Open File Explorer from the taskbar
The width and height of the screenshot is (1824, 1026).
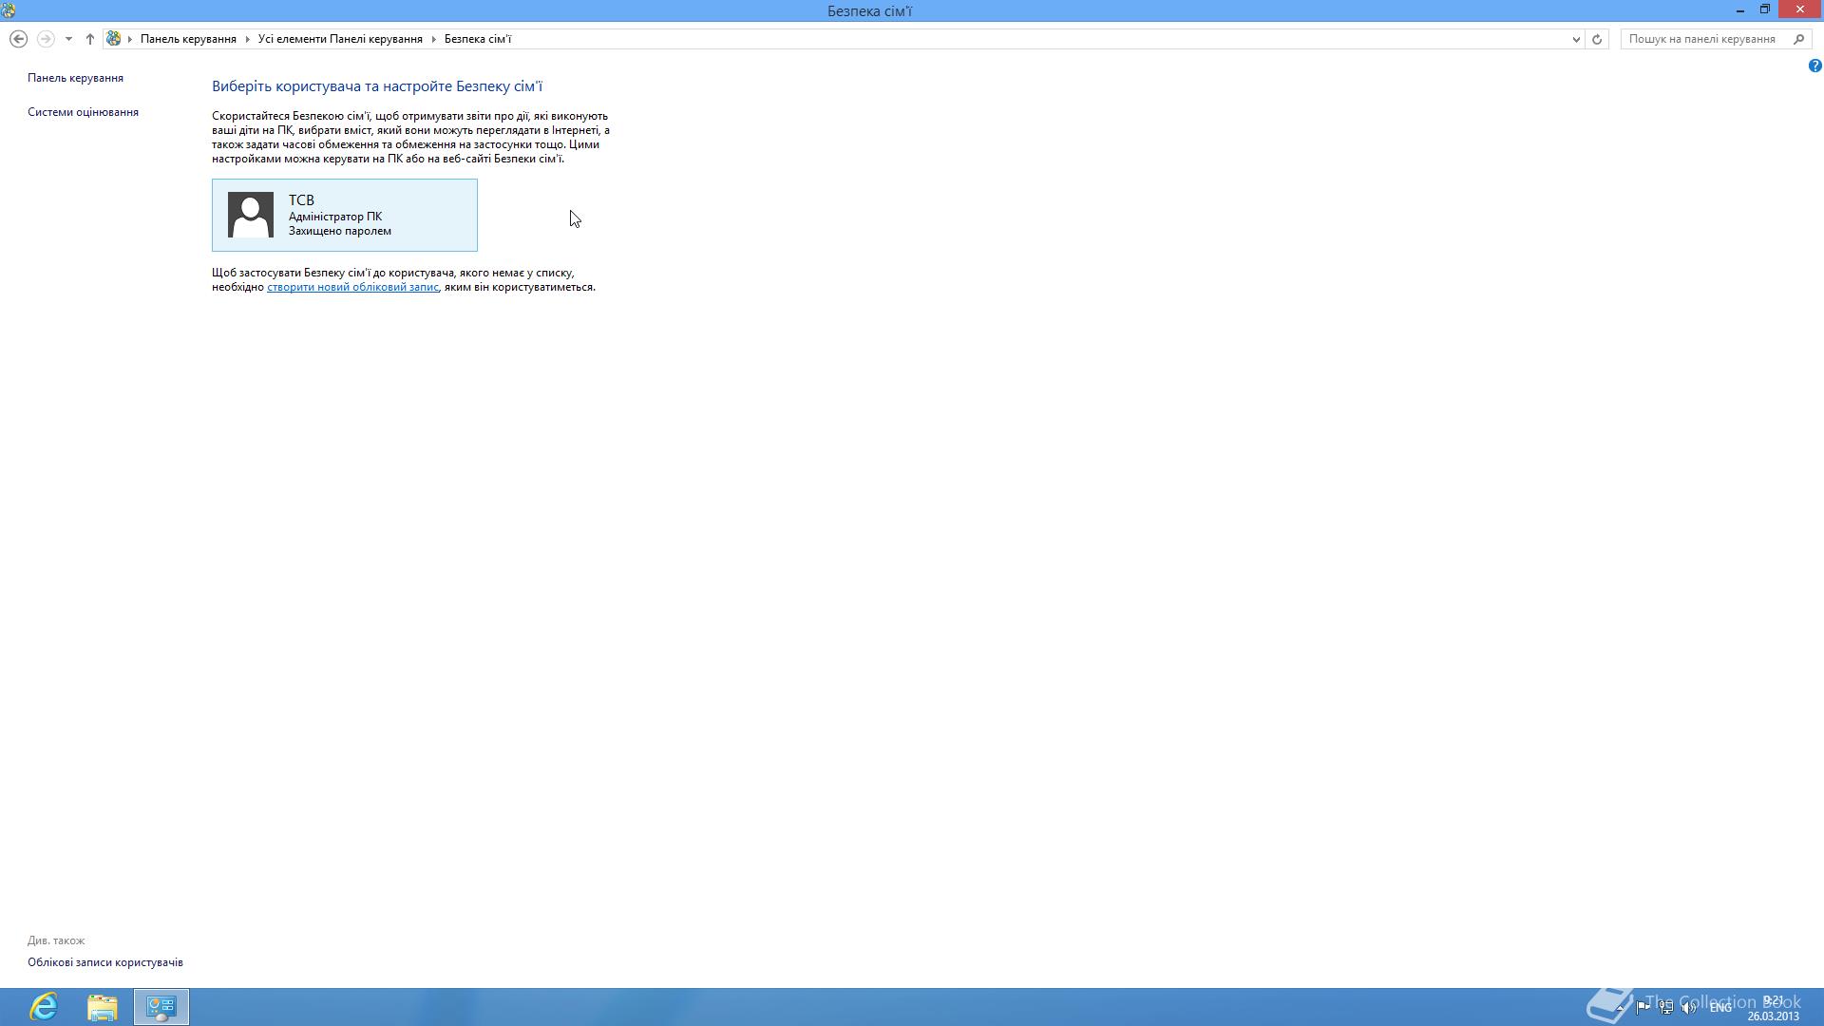point(103,1007)
